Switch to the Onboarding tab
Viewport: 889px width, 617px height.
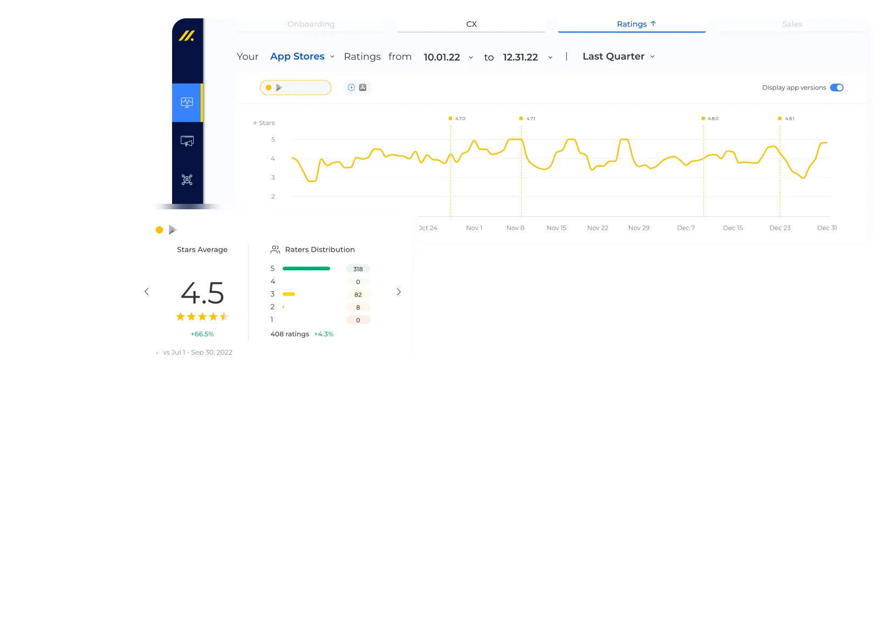click(x=311, y=24)
